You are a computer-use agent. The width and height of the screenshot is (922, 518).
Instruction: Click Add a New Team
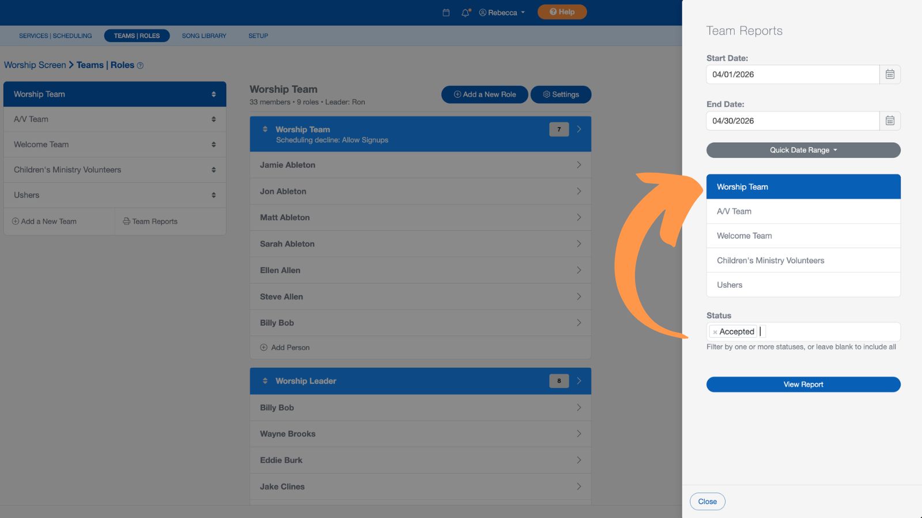tap(48, 221)
